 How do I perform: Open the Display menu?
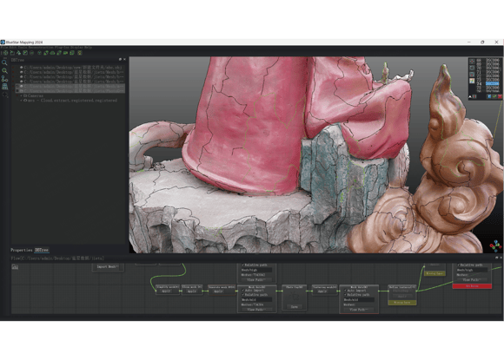point(76,48)
